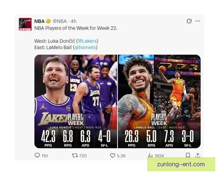Open Luka Dončić Player of Week image
This screenshot has width=219, height=175.
76,101
